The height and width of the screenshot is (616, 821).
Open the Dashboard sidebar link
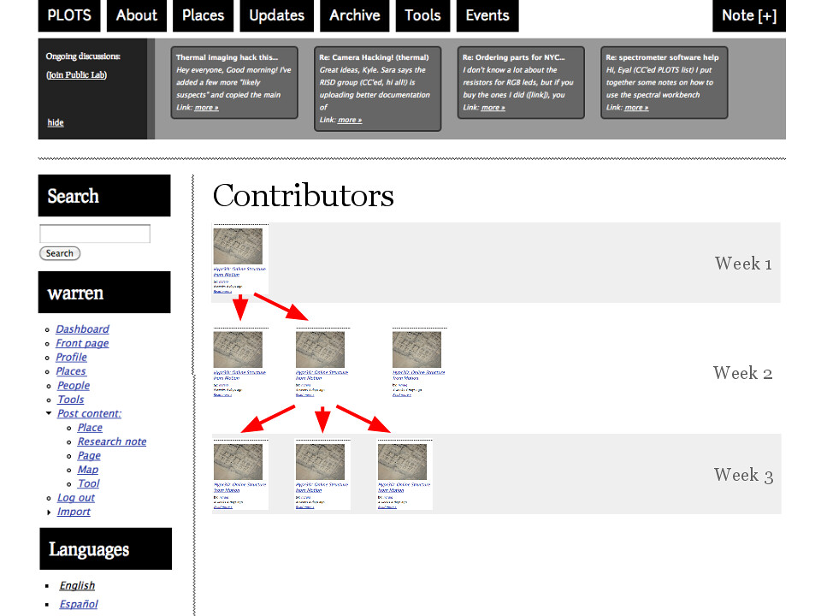(x=83, y=329)
